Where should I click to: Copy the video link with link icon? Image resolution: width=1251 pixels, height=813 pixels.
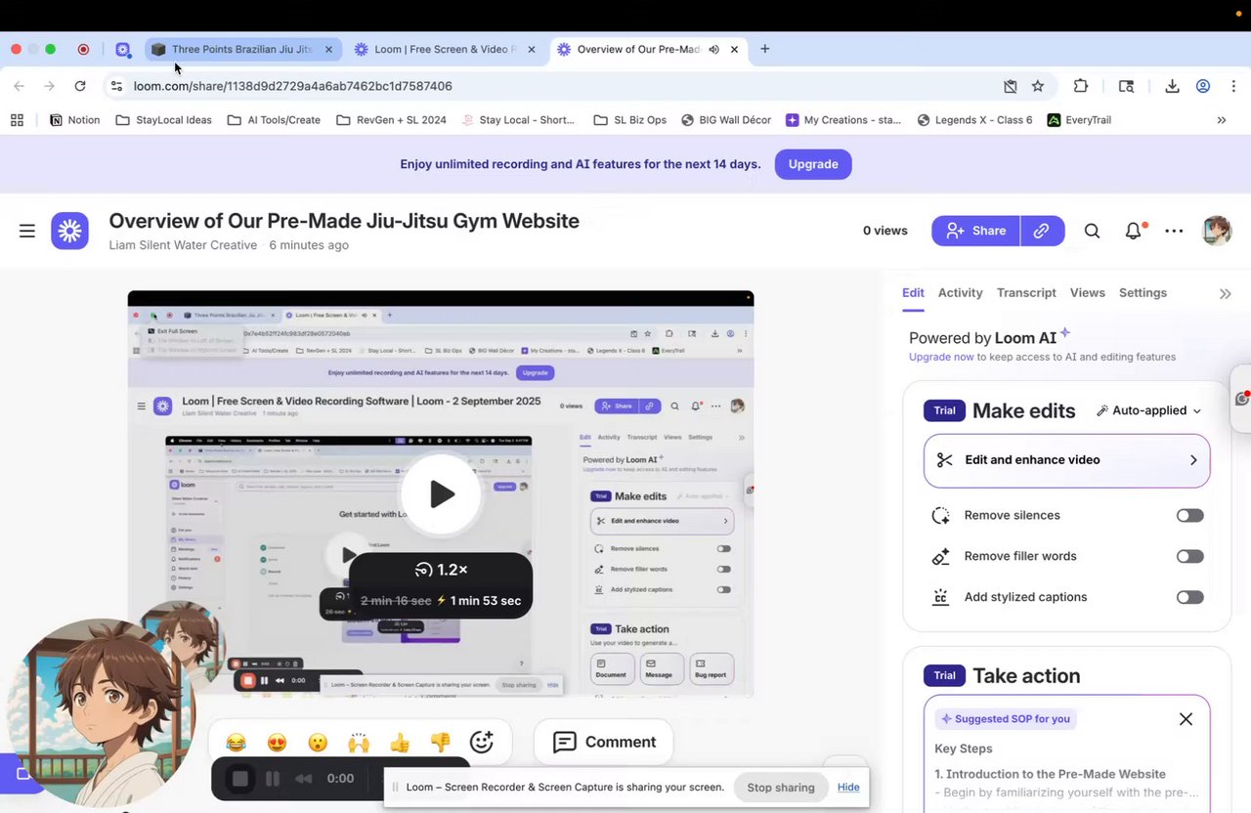pyautogui.click(x=1042, y=231)
